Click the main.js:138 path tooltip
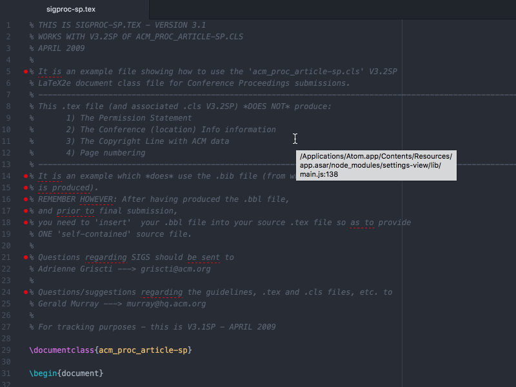The height and width of the screenshot is (387, 516). pyautogui.click(x=376, y=165)
